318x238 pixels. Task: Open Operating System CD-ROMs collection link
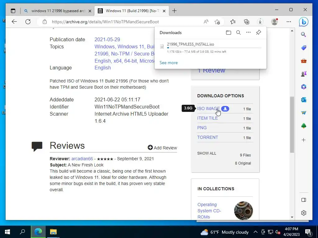tap(209, 211)
